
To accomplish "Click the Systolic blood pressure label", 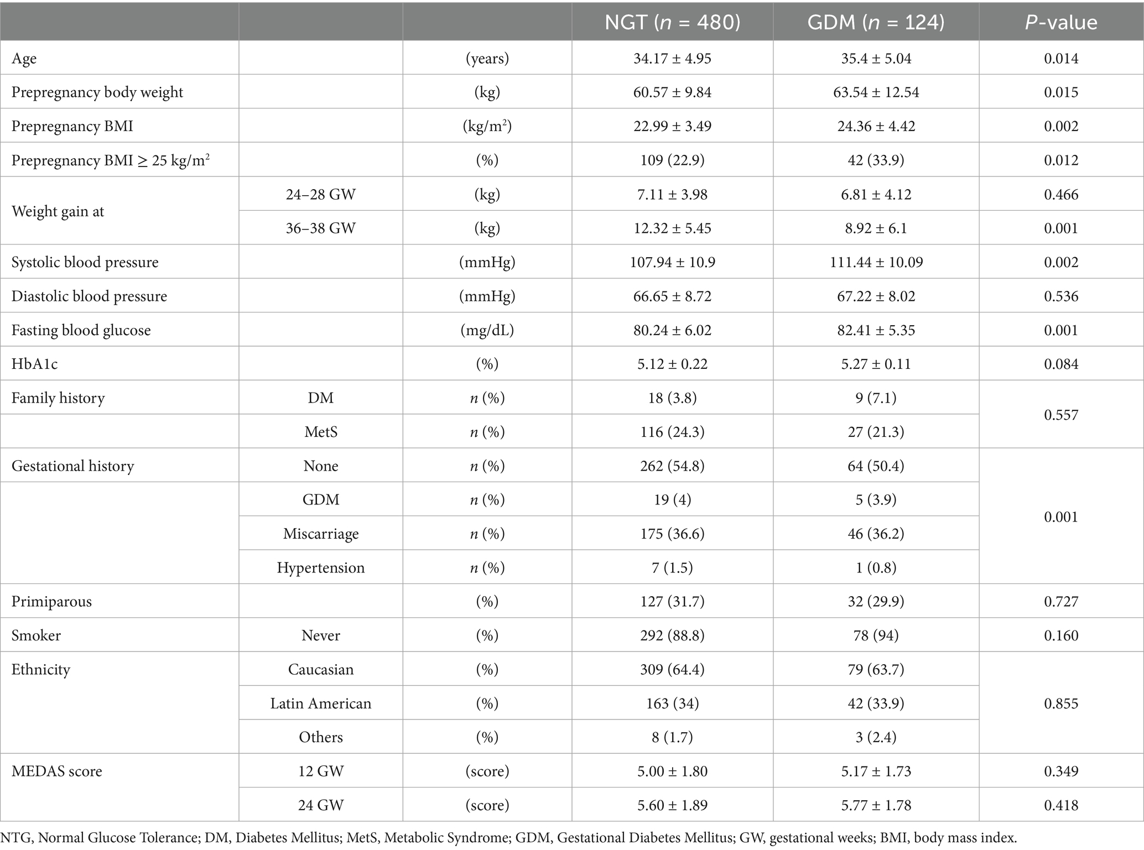I will [x=85, y=262].
